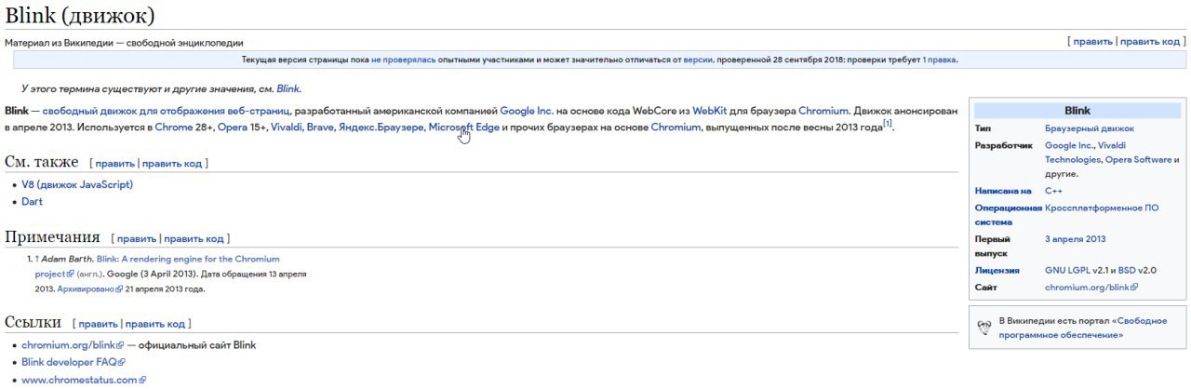Viewport: 1191px width, 389px height.
Task: Open the "версии" link in the review notice
Action: click(698, 60)
